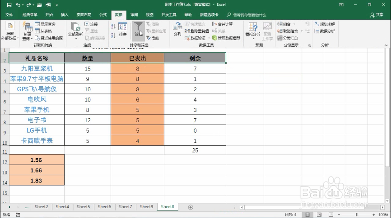The width and height of the screenshot is (391, 218).
Task: Click the zoom slider handle
Action: click(x=356, y=214)
